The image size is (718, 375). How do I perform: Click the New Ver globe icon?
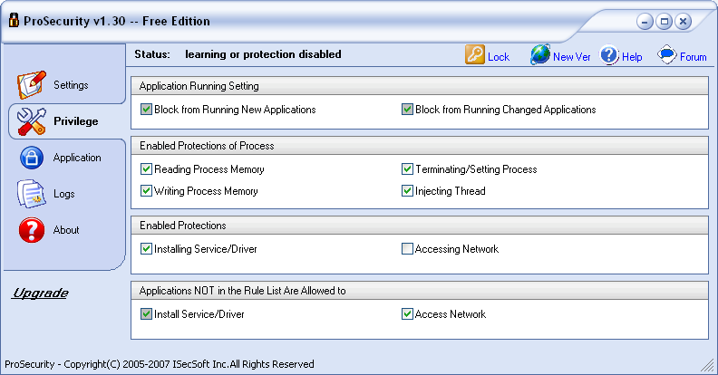[x=540, y=55]
